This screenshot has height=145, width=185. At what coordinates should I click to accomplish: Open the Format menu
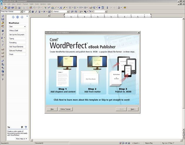click(x=25, y=4)
